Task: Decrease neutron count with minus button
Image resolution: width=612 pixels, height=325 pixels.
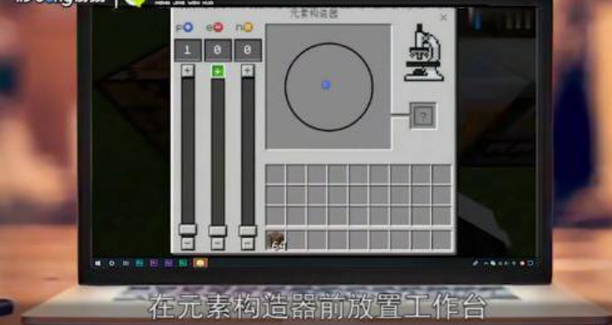Action: click(248, 244)
